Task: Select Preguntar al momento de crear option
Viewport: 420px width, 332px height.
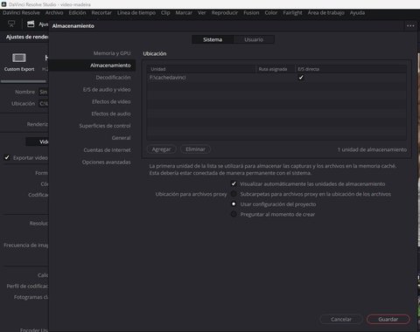Action: (x=234, y=214)
